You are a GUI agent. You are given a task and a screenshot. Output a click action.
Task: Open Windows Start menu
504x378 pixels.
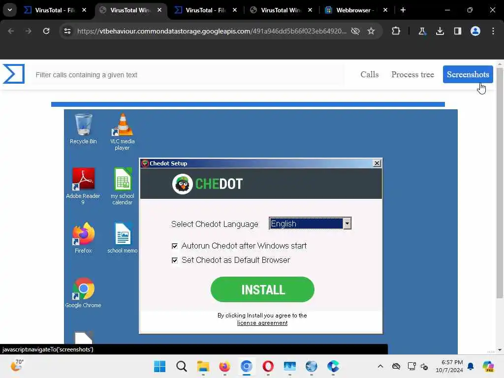160,366
